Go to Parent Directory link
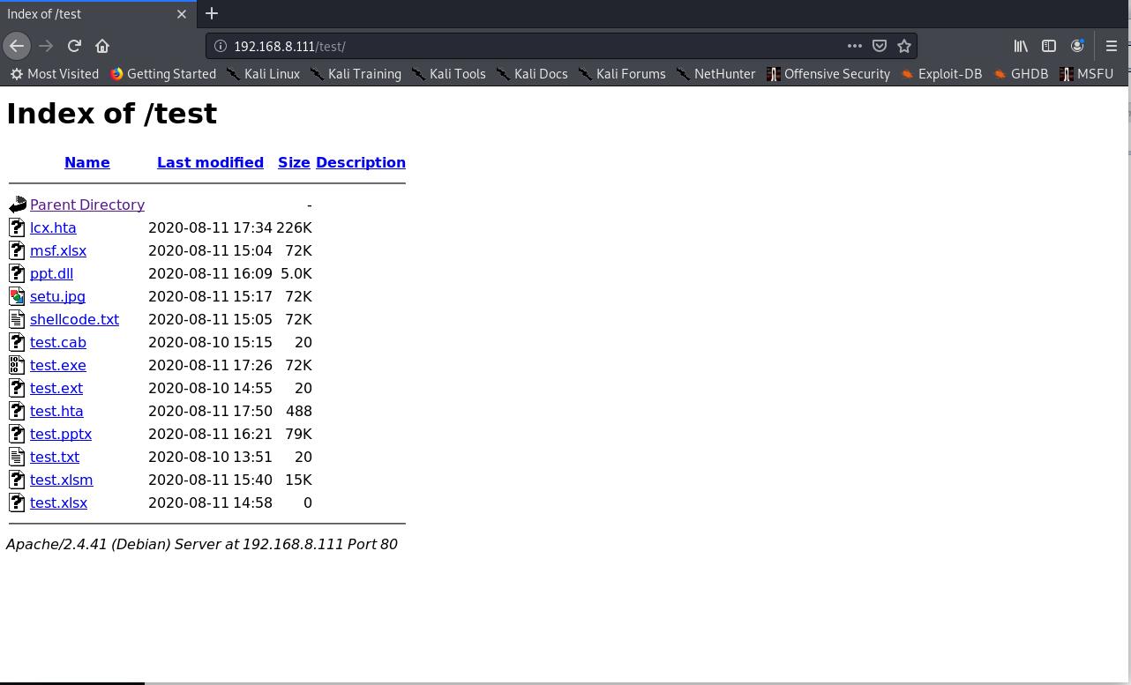This screenshot has height=685, width=1131. [87, 205]
